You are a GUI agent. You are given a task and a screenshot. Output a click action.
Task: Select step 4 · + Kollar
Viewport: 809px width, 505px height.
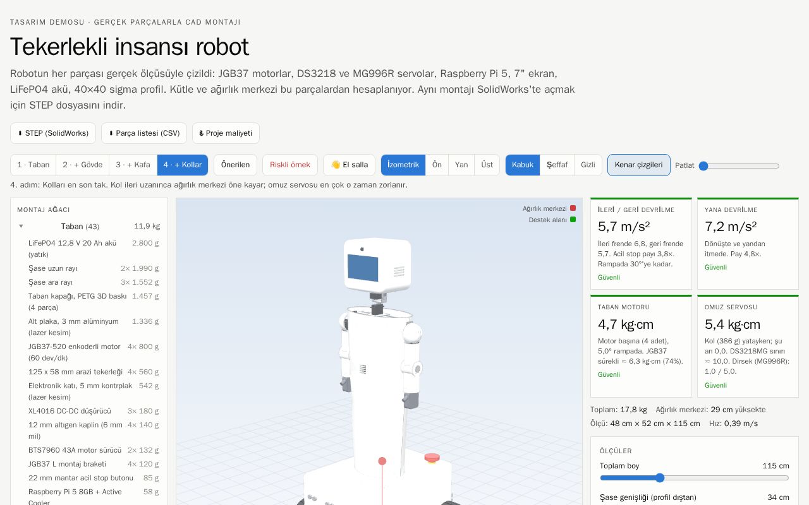click(183, 165)
